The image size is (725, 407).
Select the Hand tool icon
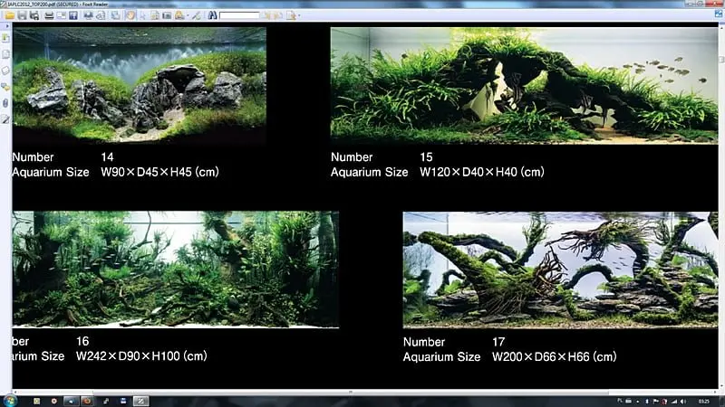130,15
